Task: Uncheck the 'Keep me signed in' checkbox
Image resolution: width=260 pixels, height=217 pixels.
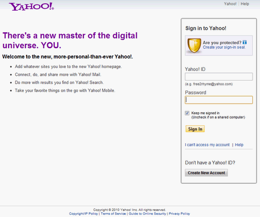Action: coord(187,113)
